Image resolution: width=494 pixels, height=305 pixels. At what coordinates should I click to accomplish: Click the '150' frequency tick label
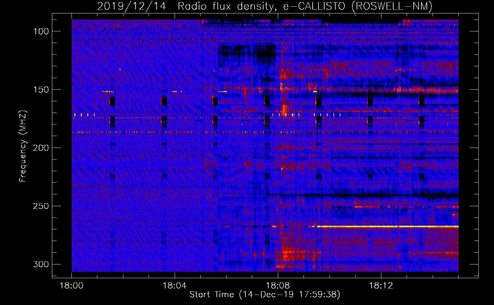[x=41, y=90]
